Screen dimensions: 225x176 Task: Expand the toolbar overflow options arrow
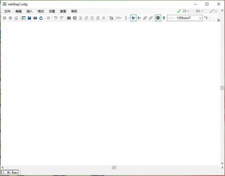click(219, 20)
